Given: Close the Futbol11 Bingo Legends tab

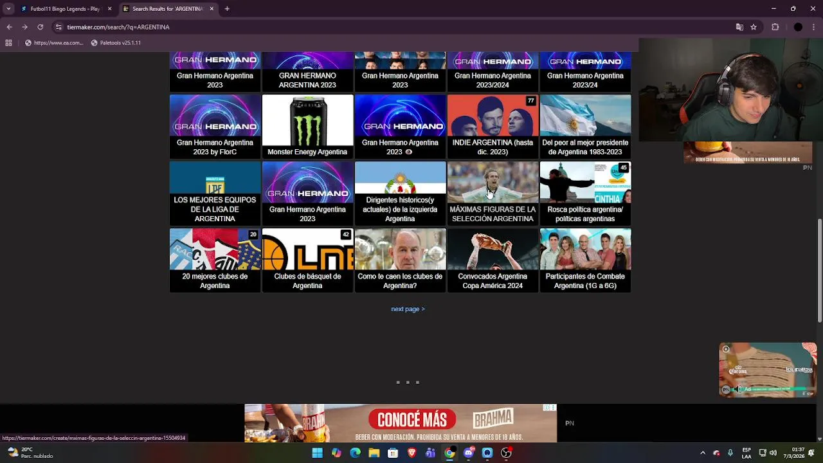Looking at the screenshot, I should point(109,9).
